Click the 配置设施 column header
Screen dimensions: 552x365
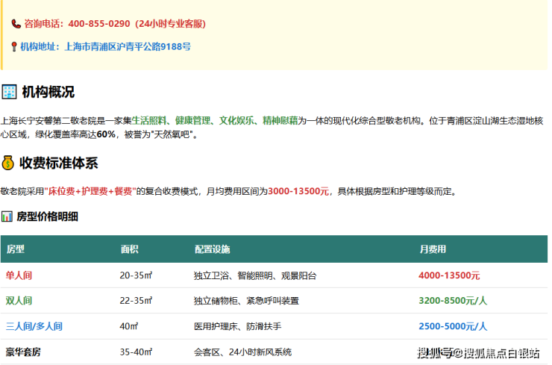(212, 249)
